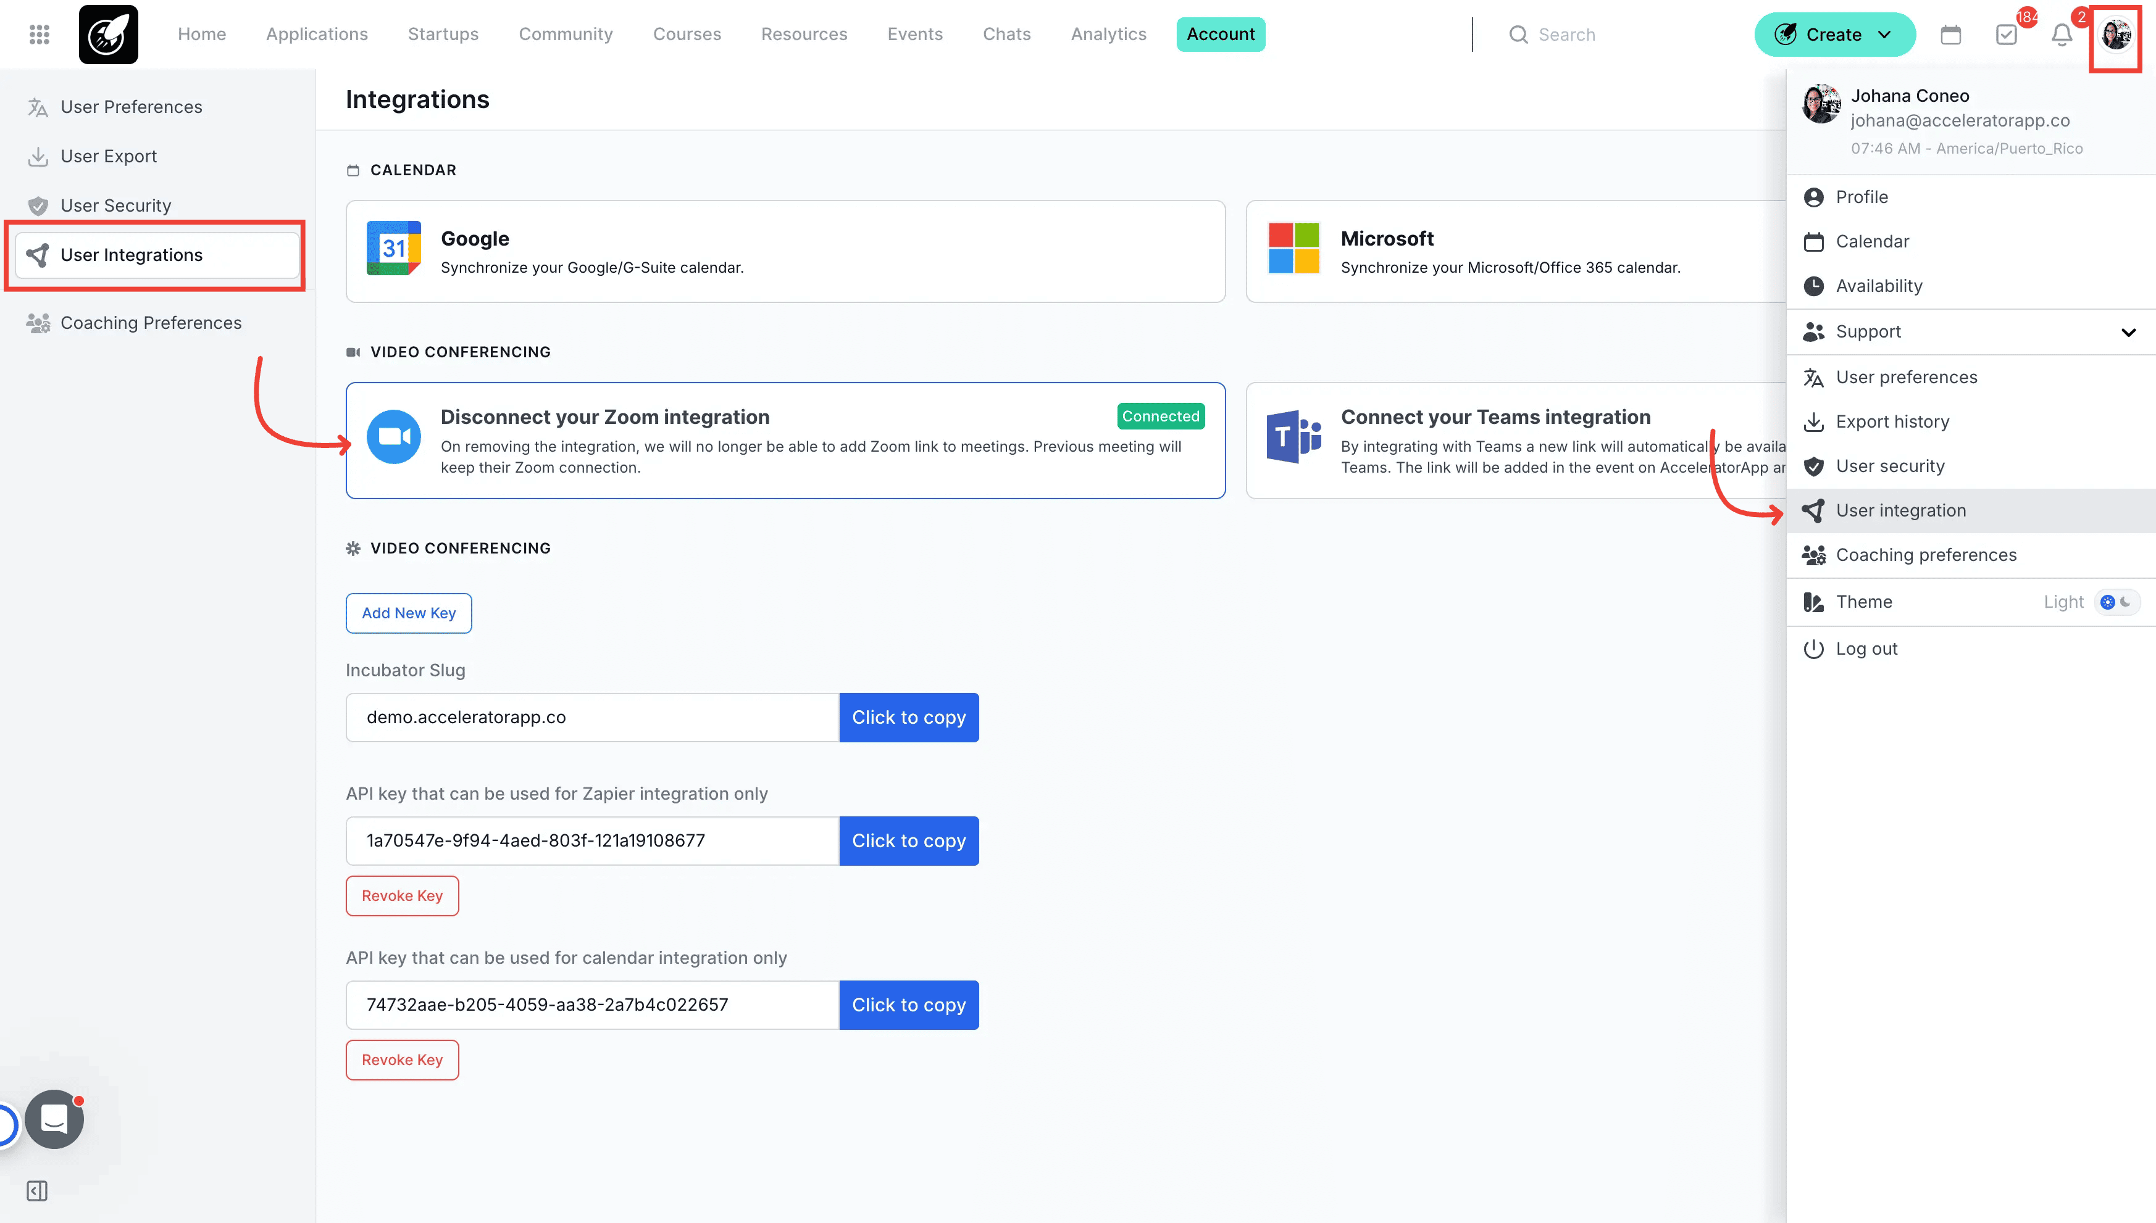Screen dimensions: 2156x1223
Task: Open the Events nav tab
Action: [915, 35]
